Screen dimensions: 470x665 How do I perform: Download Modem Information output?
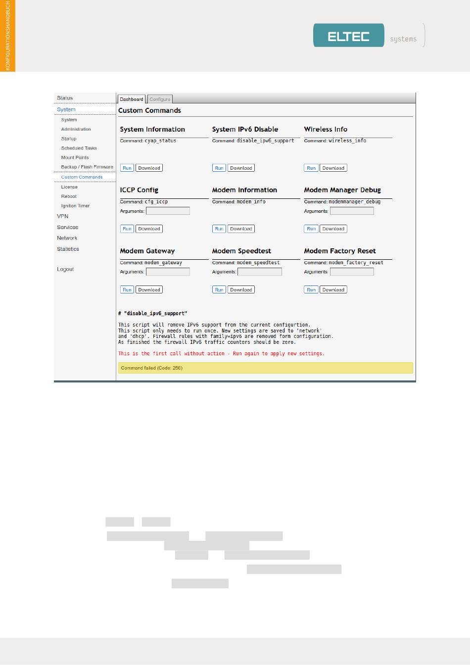(241, 229)
